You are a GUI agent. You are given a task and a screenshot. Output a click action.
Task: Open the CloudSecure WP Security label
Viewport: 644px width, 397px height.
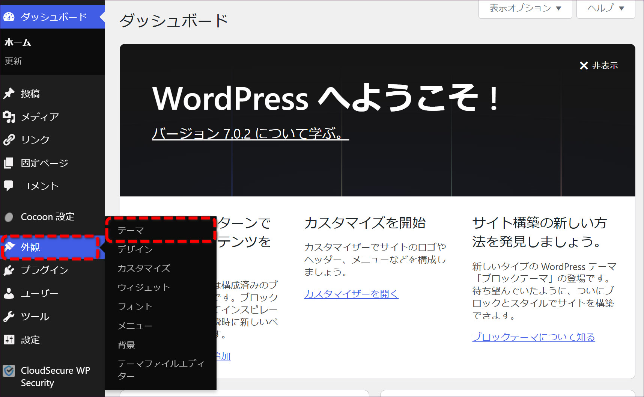pyautogui.click(x=56, y=377)
